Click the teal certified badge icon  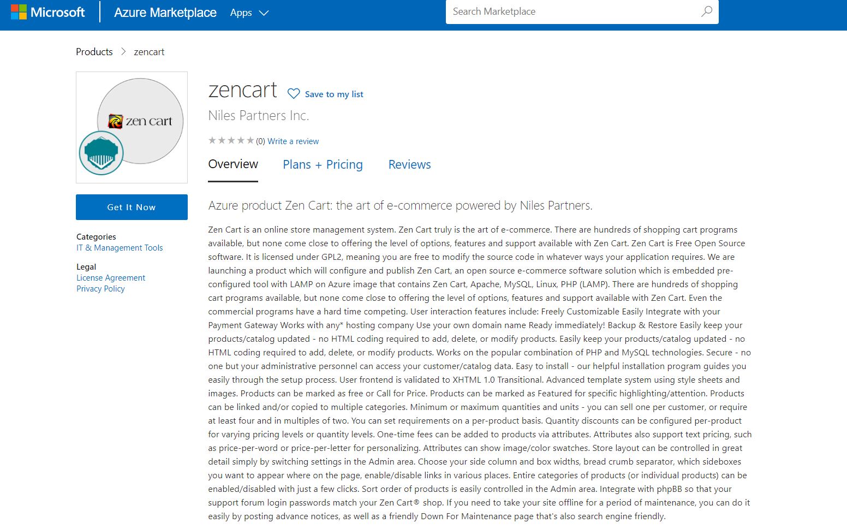click(x=101, y=153)
